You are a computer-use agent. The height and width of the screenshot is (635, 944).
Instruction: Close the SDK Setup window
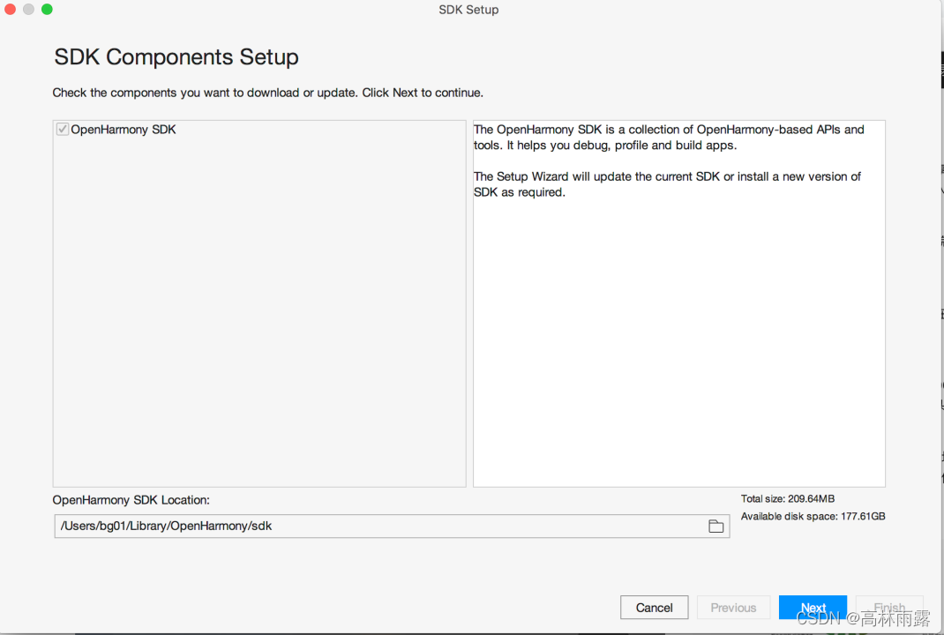(x=11, y=9)
